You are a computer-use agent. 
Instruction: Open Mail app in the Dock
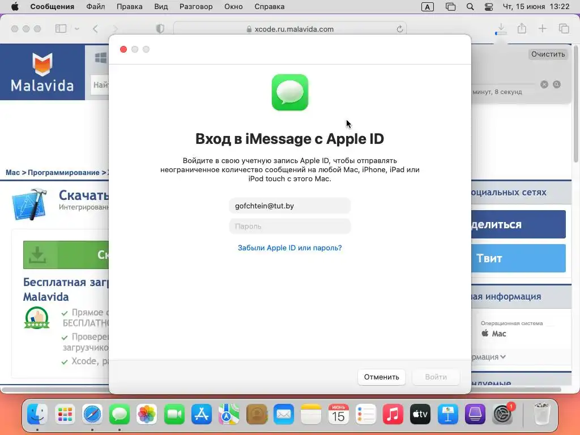click(x=284, y=414)
